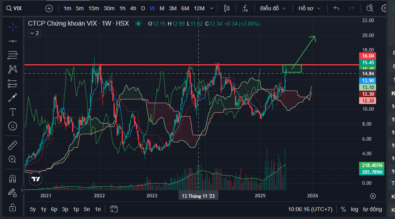
Task: Select the text annotation tool
Action: tap(13, 112)
